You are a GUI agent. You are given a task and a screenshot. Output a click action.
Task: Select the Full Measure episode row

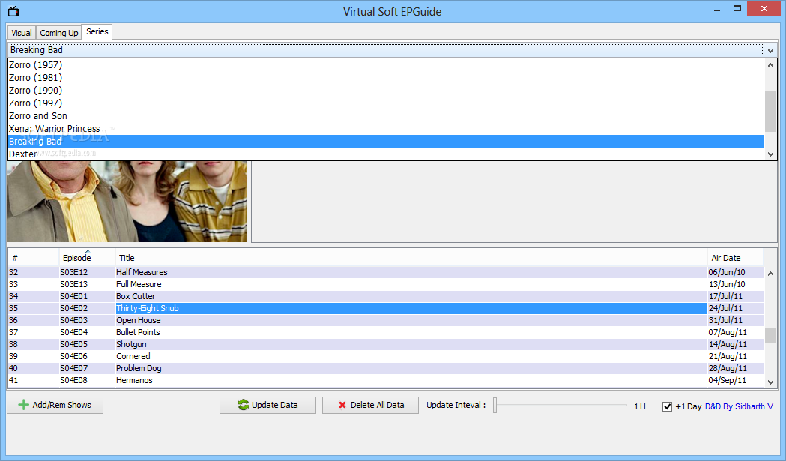(x=385, y=284)
